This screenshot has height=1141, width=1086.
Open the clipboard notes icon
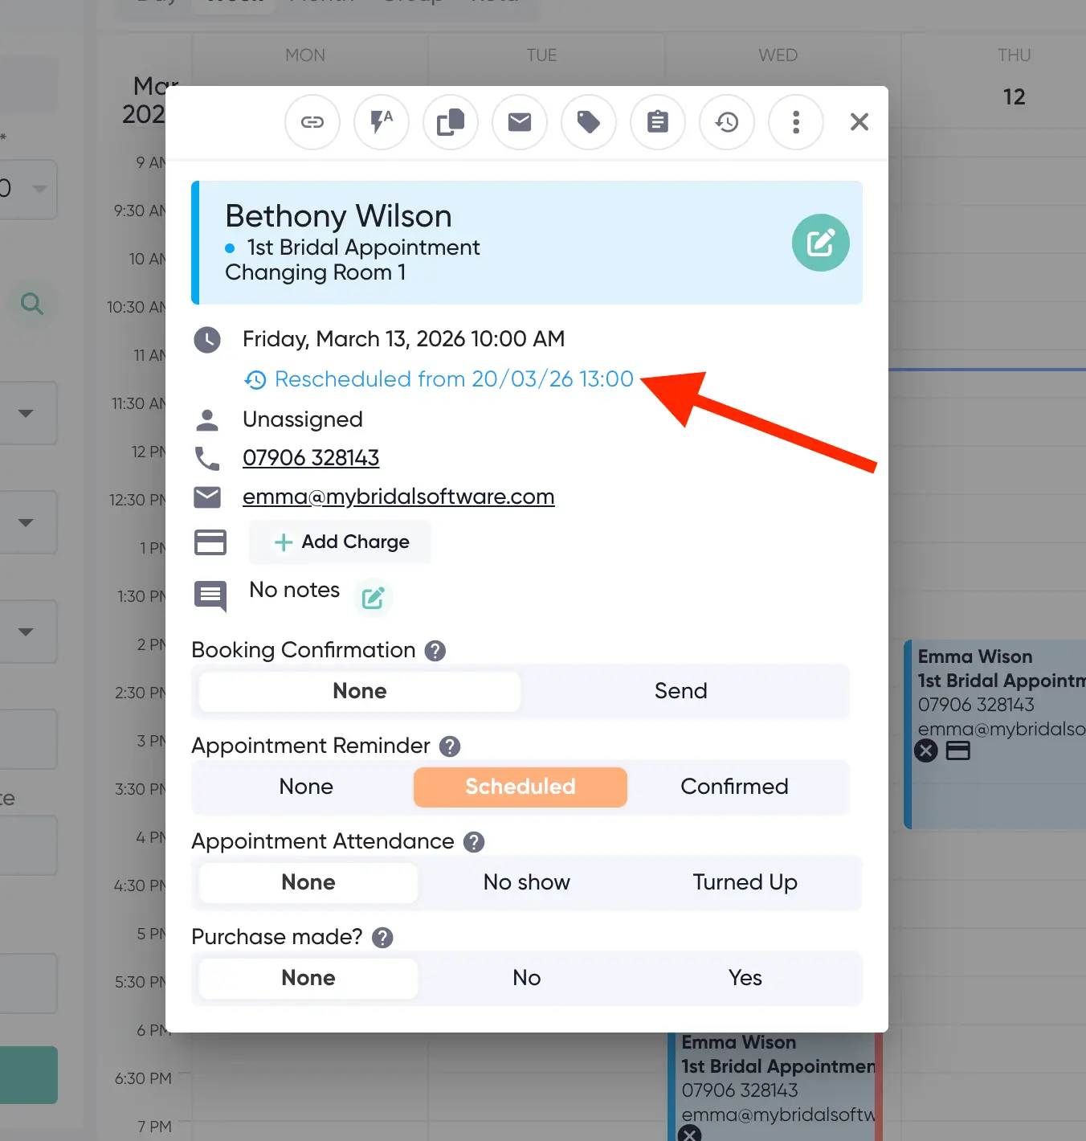pos(658,122)
